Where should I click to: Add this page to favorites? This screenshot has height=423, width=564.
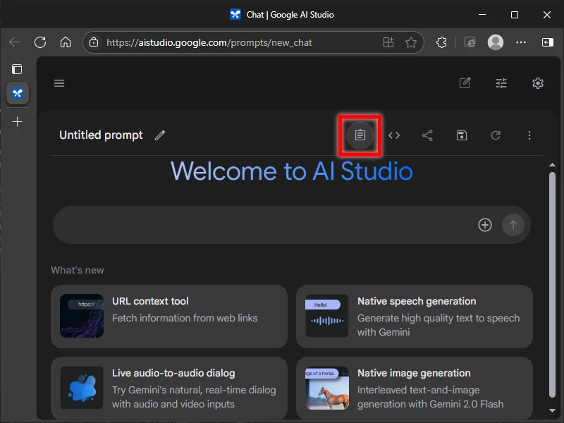[411, 42]
